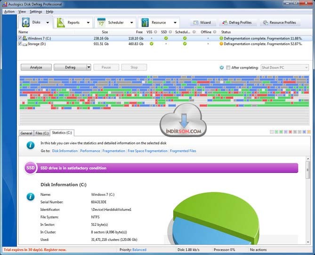The image size is (315, 255).
Task: Uncheck the Storage (D:) disk checkbox
Action: tap(20, 44)
